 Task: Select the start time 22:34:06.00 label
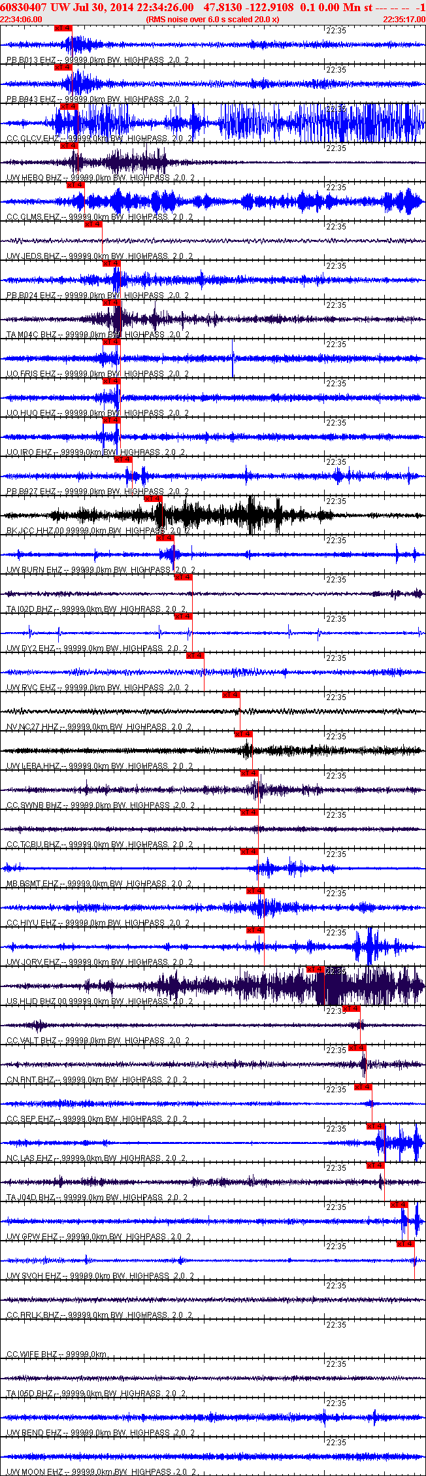pos(21,20)
